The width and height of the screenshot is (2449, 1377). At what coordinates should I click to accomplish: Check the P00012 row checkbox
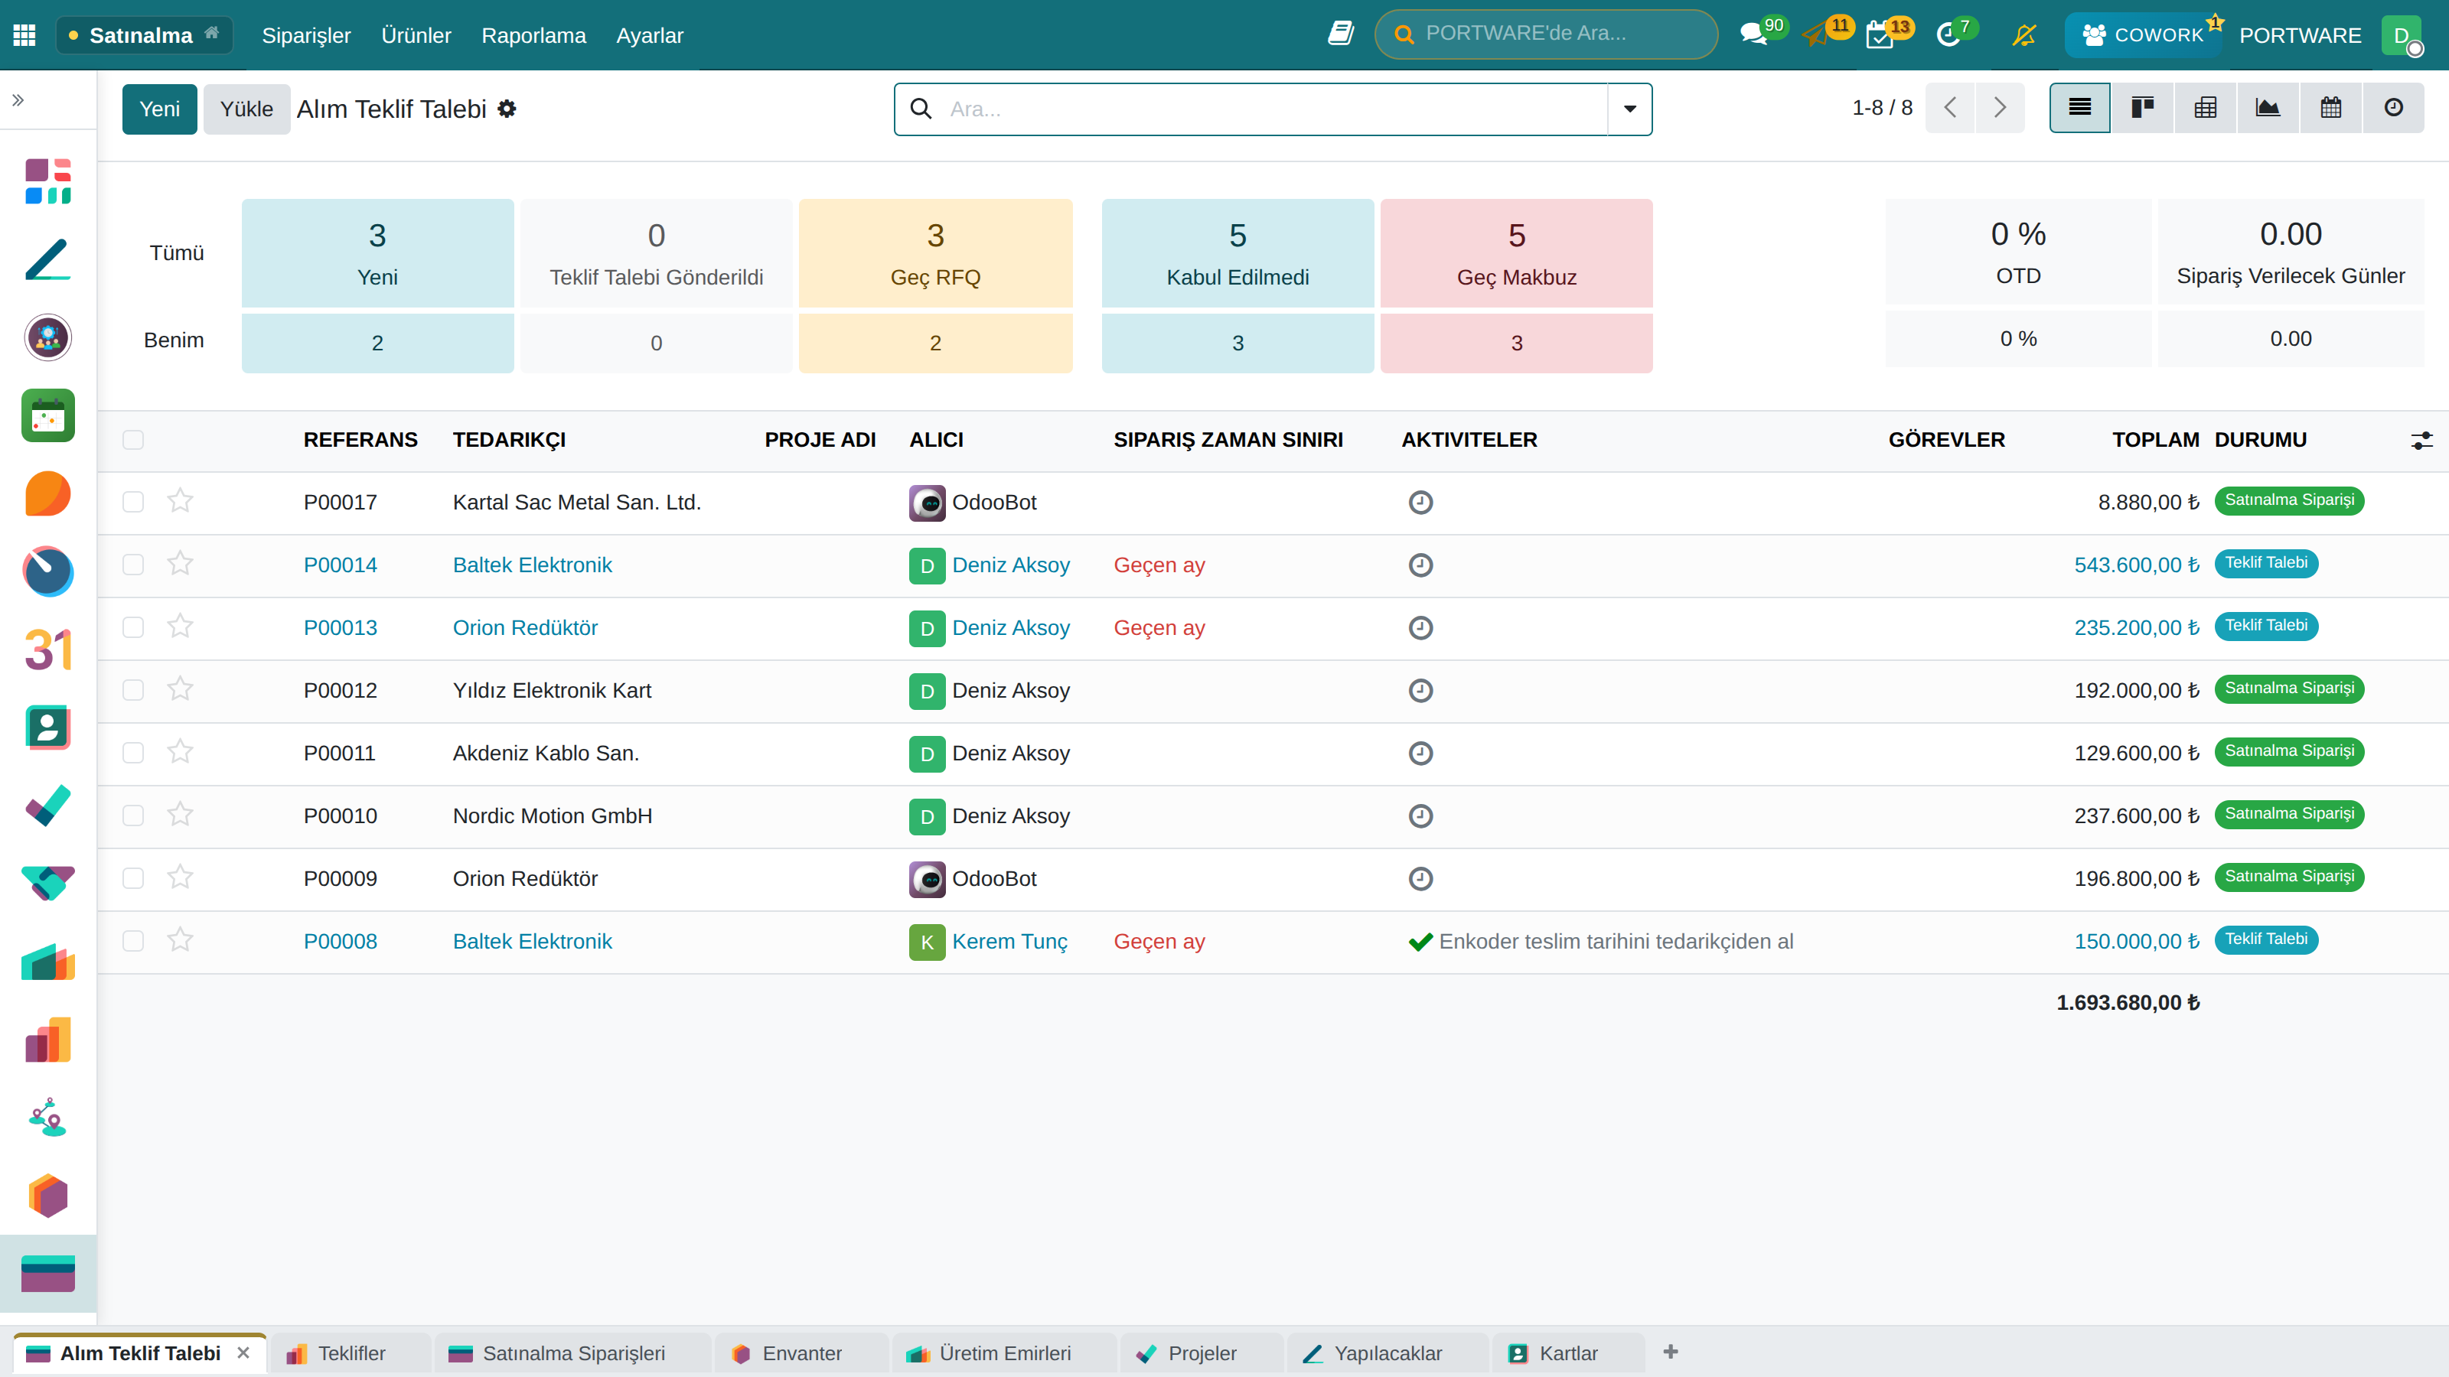(x=133, y=690)
